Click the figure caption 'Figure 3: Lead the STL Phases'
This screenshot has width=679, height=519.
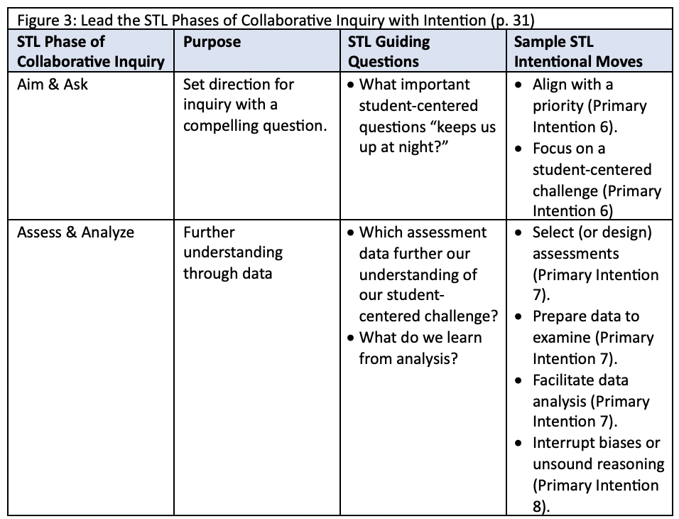[x=276, y=21]
